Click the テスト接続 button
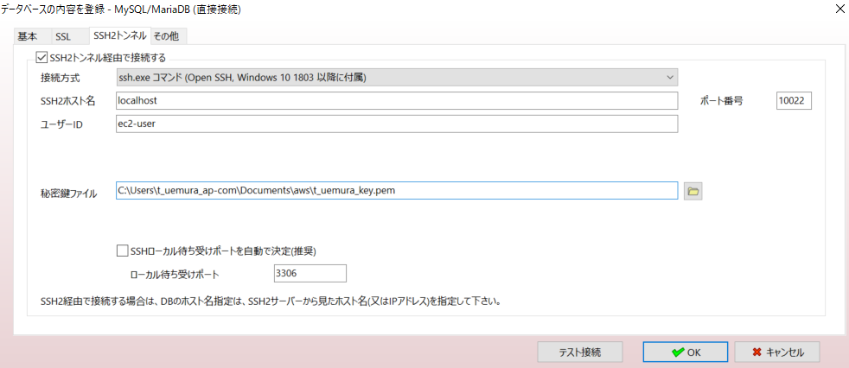The height and width of the screenshot is (368, 849). coord(580,352)
